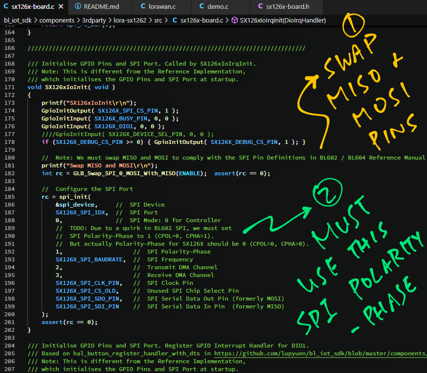Open the src breadcrumb folder list
Viewport: 427px width, 373px height.
(x=158, y=21)
